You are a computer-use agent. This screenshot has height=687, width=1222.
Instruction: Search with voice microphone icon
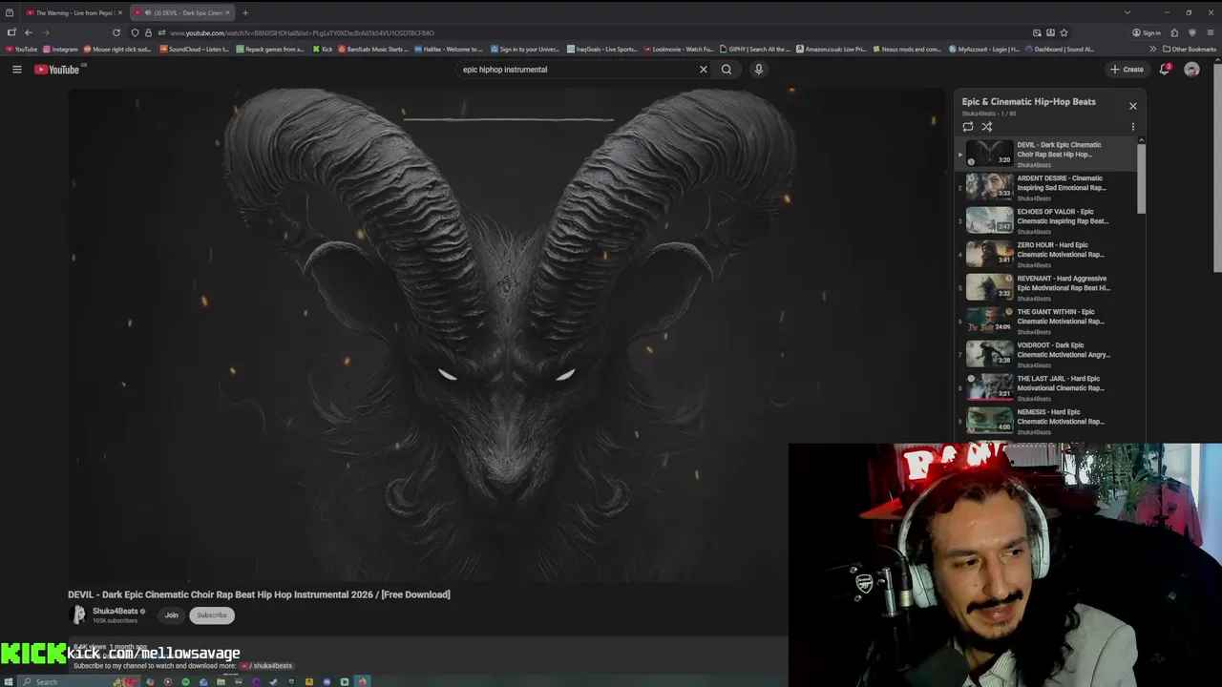pyautogui.click(x=759, y=70)
